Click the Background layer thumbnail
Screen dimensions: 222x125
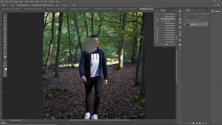[x=188, y=24]
